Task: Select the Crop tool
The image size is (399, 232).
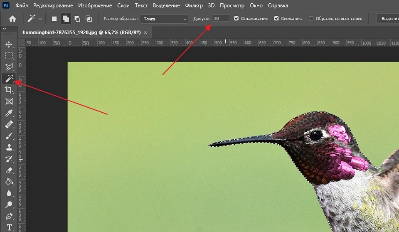Action: 9,90
